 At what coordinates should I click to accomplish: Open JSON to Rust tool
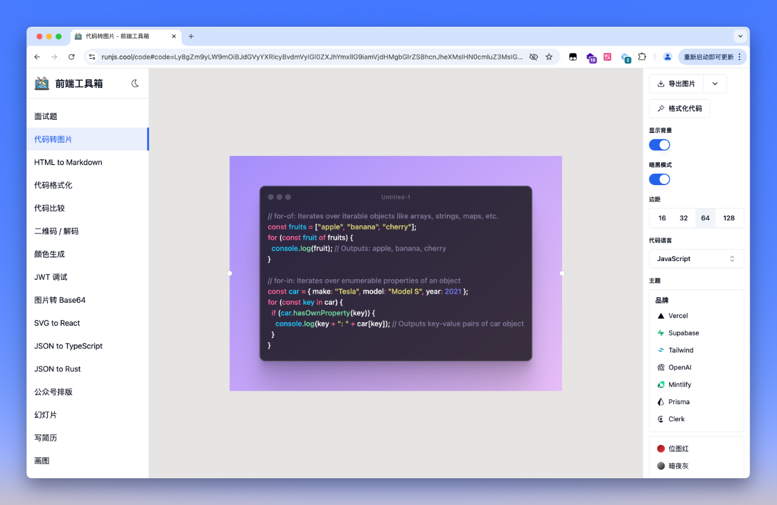87,369
